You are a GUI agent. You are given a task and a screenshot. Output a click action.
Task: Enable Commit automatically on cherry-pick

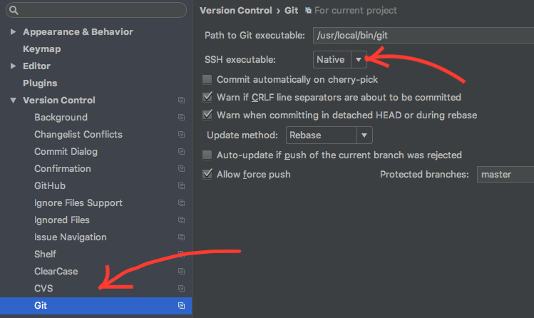(207, 80)
